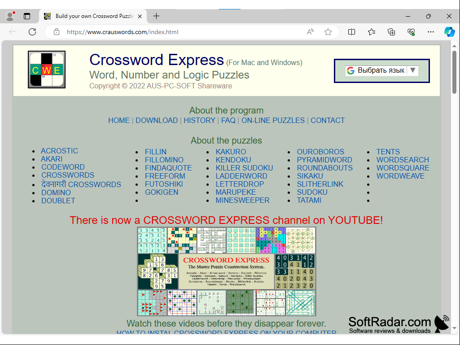Open the ROUNDABOUTS puzzle link

click(x=325, y=168)
